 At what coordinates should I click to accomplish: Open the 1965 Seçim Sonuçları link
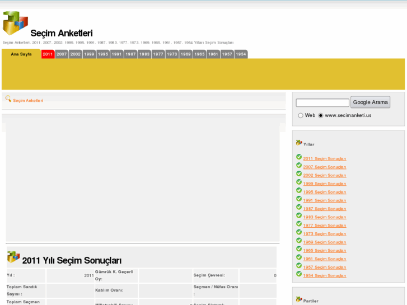click(x=325, y=251)
